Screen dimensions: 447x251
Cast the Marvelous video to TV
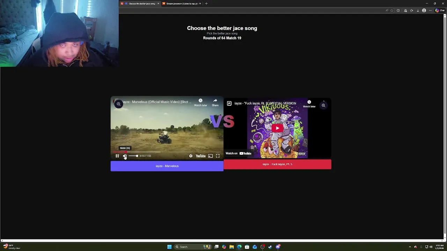(x=210, y=156)
